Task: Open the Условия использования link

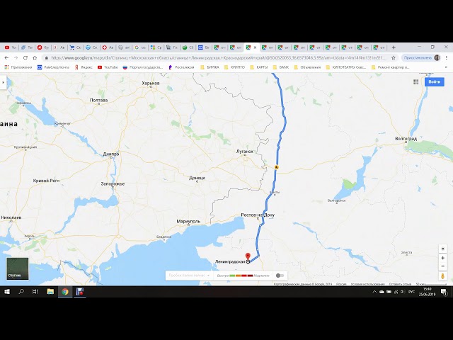Action: pos(367,284)
